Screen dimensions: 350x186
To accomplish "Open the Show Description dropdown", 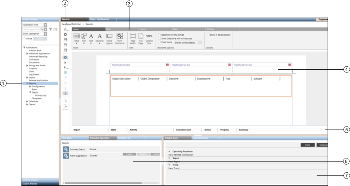I will (45, 34).
